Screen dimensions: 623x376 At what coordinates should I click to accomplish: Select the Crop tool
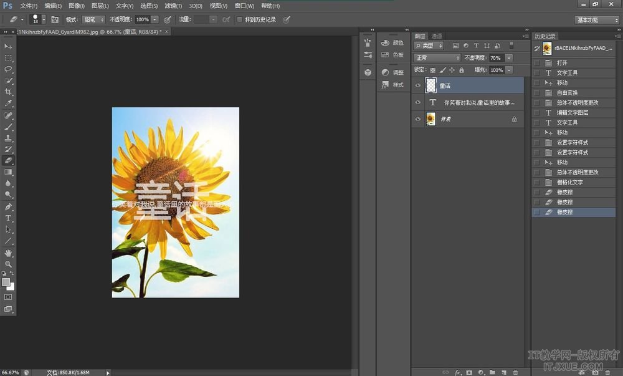point(9,92)
